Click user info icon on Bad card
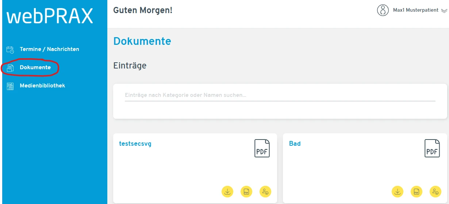The image size is (449, 204). (435, 191)
